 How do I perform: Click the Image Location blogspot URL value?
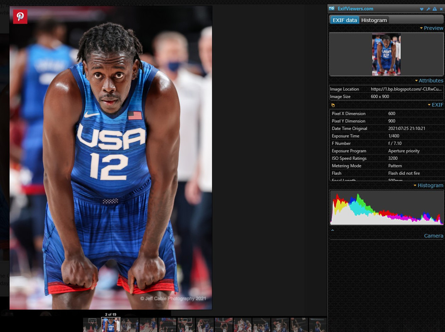(x=406, y=89)
